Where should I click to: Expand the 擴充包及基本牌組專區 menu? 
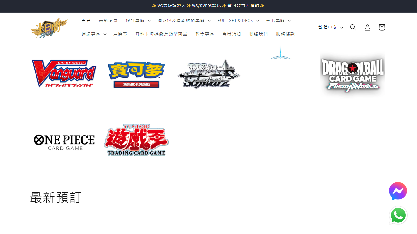coord(184,20)
